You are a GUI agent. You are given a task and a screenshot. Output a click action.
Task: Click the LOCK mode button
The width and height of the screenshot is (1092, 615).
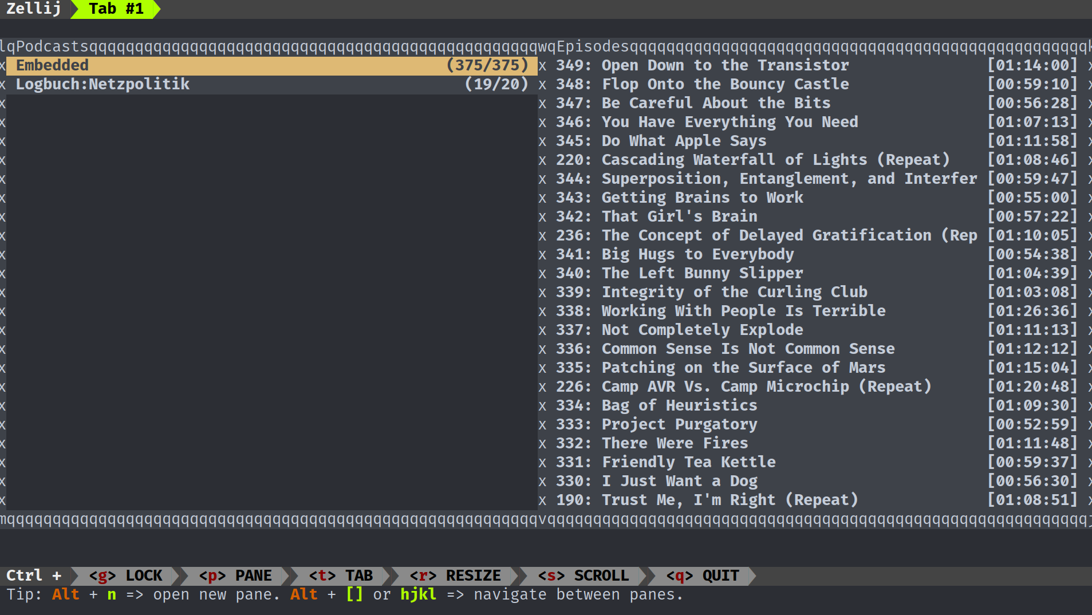[125, 575]
